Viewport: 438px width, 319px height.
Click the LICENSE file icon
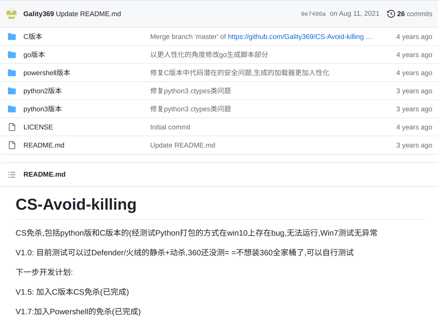click(12, 127)
